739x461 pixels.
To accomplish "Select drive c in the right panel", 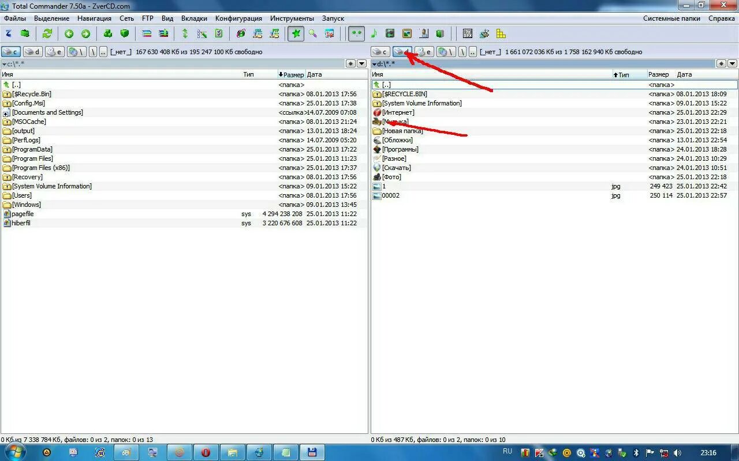I will (380, 52).
